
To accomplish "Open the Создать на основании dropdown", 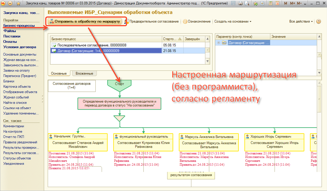I will coord(233,21).
